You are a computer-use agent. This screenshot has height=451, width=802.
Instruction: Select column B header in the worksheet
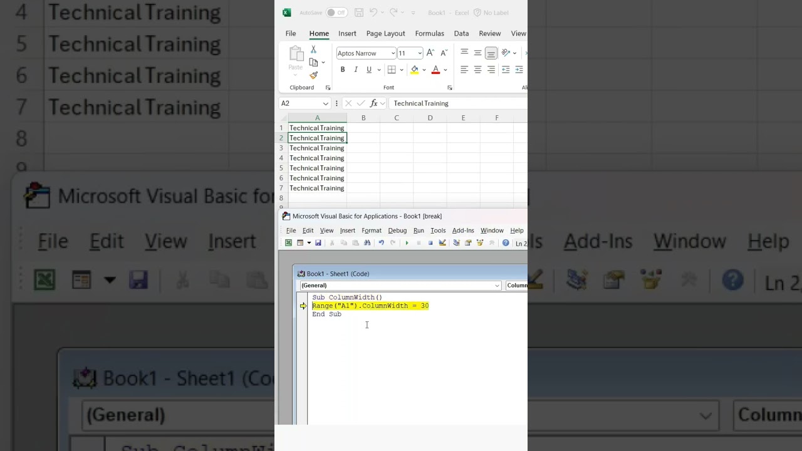[x=363, y=118]
